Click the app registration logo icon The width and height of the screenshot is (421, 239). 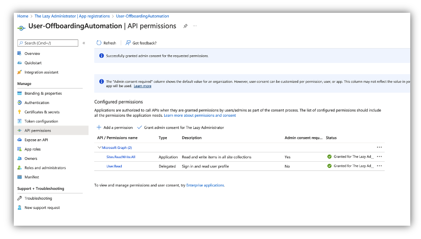pyautogui.click(x=21, y=28)
